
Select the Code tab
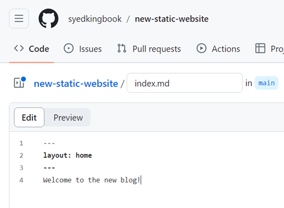coord(32,49)
